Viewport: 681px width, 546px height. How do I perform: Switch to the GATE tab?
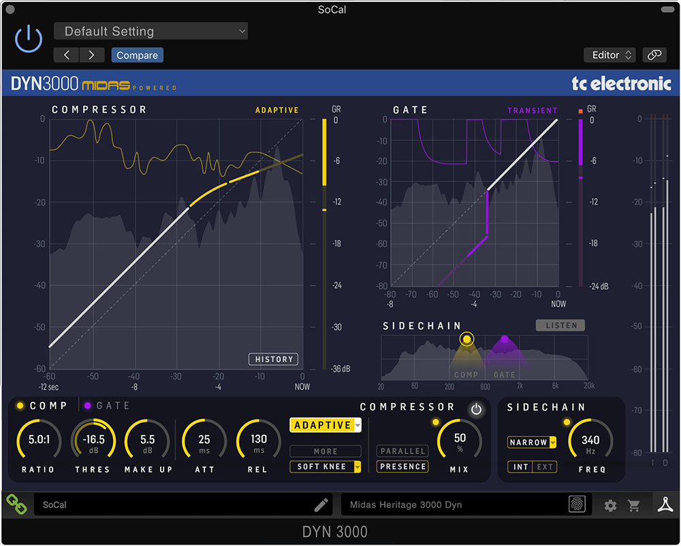click(108, 405)
